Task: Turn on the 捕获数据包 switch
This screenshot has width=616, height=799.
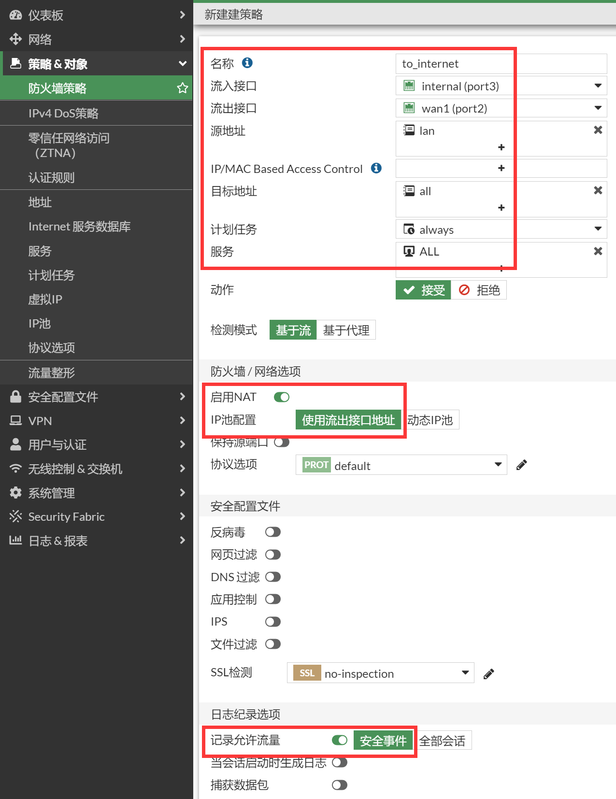Action: pos(339,785)
